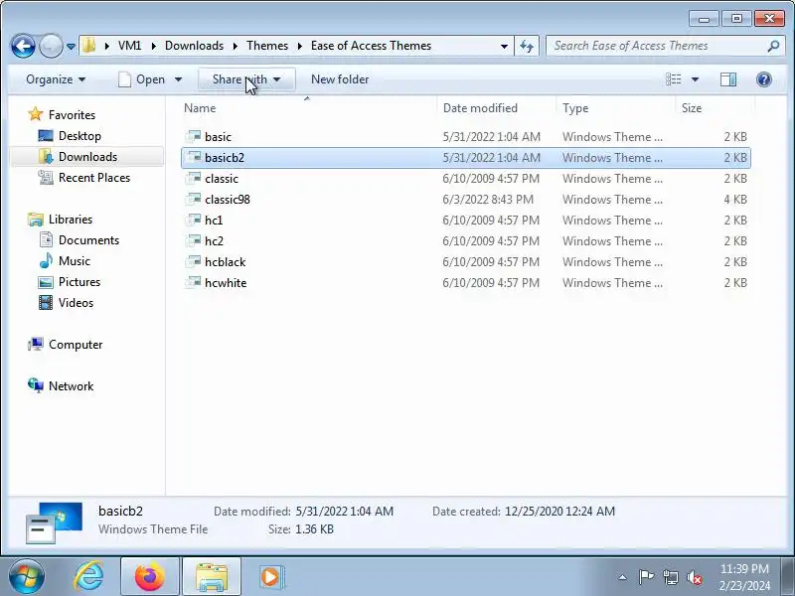Image resolution: width=795 pixels, height=596 pixels.
Task: Expand the chevron after VM1 in breadcrumb
Action: pyautogui.click(x=154, y=46)
